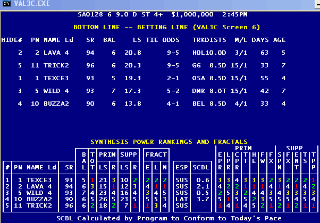Click BEL 8.5D track distance

click(209, 104)
